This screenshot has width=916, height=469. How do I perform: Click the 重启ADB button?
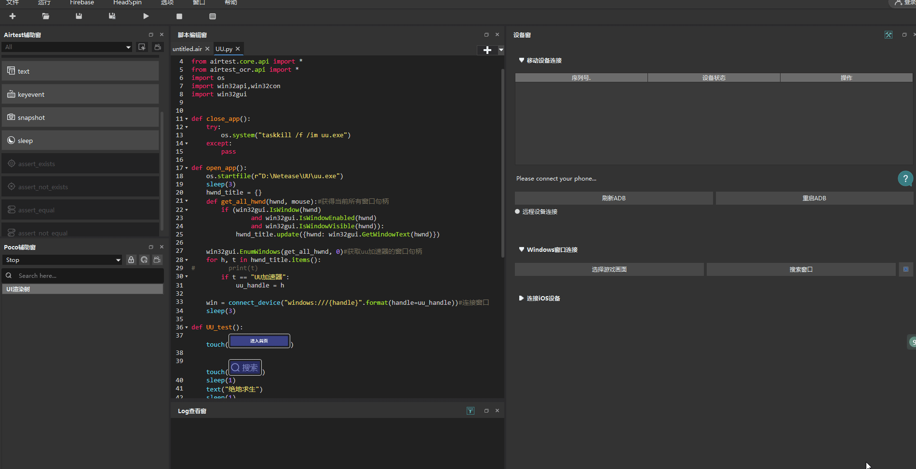click(x=814, y=198)
